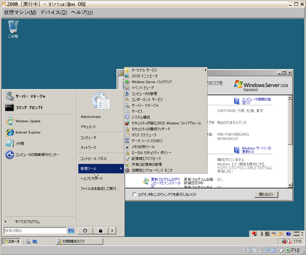Open Windows Server バックアップ menu entry
The width and height of the screenshot is (306, 255).
166,82
